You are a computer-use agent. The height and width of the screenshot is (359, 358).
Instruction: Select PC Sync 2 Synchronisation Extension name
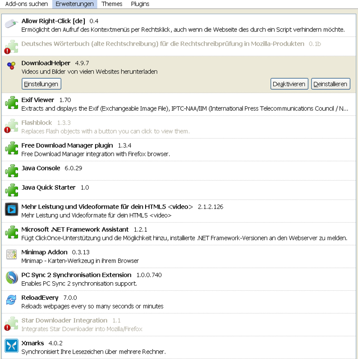[x=76, y=275]
